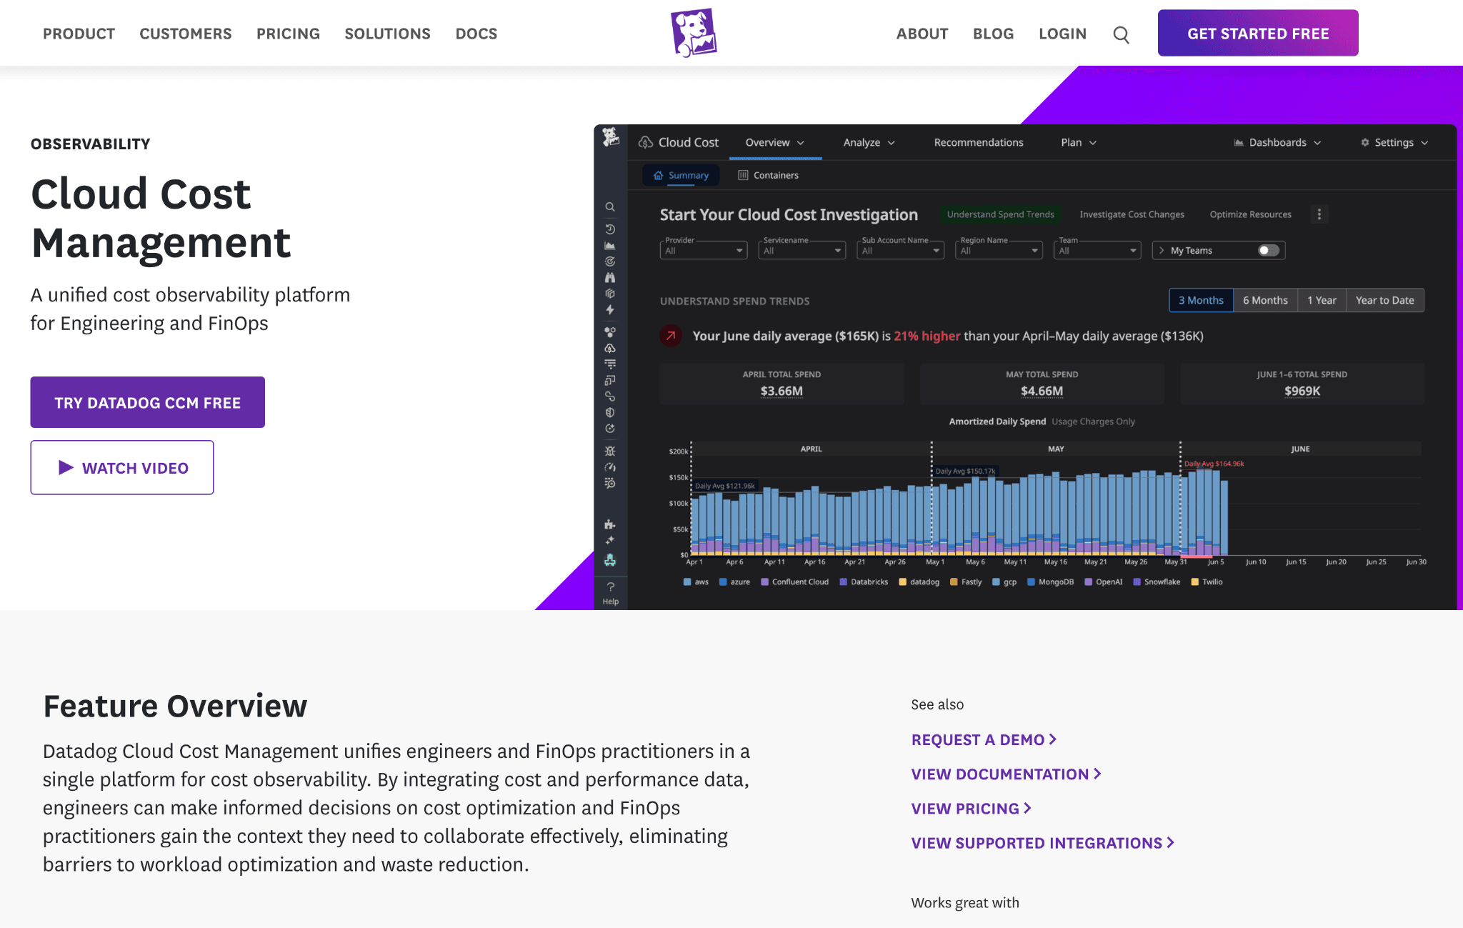
Task: Click the three hexagons icon in the sidebar
Action: pos(610,332)
